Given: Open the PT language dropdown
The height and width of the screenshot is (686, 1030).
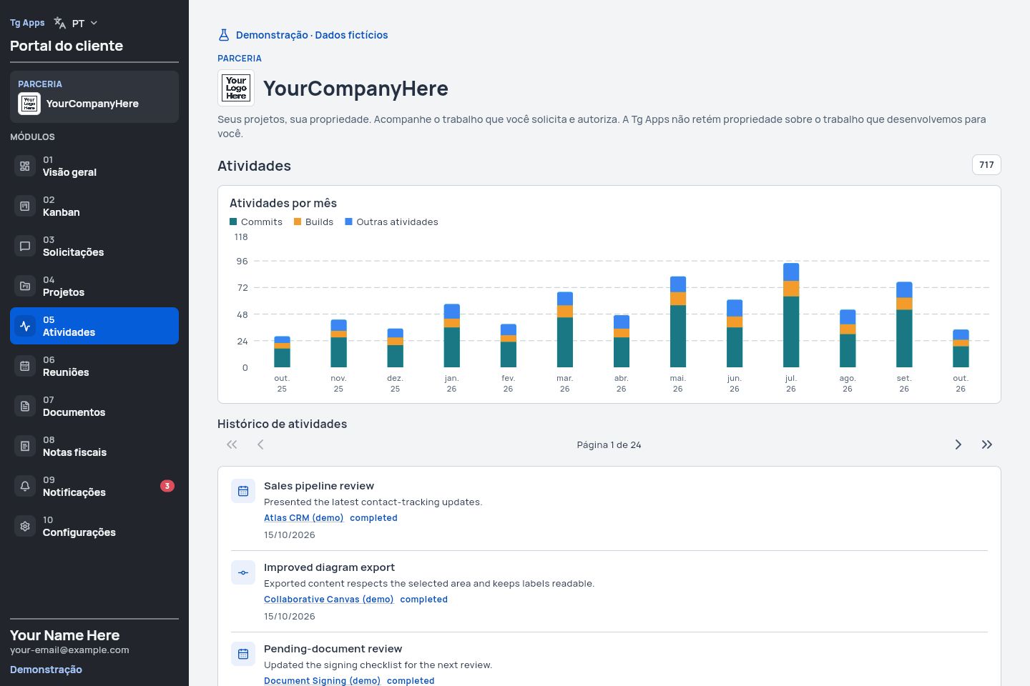Looking at the screenshot, I should pyautogui.click(x=76, y=23).
